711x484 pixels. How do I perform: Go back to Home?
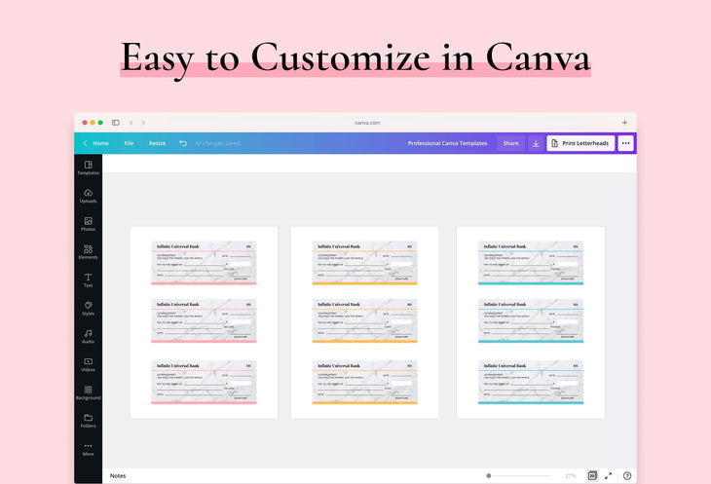point(95,143)
